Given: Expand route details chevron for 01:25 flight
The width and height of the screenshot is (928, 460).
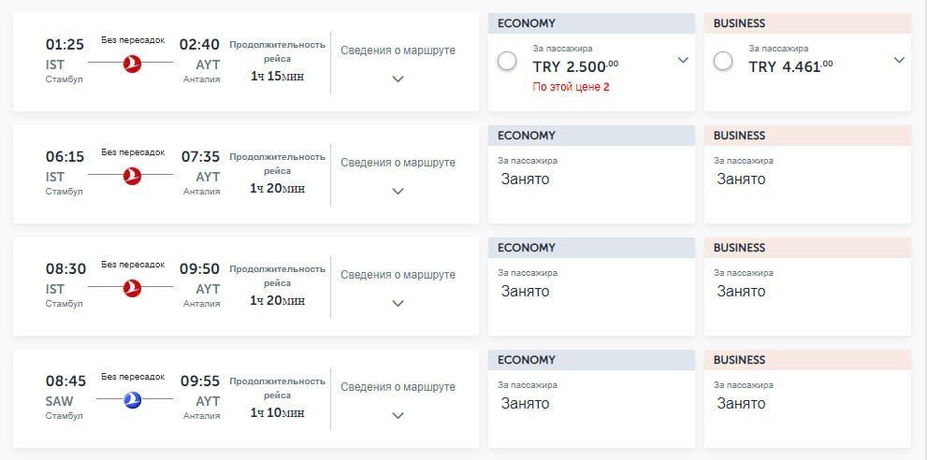Looking at the screenshot, I should tap(398, 79).
